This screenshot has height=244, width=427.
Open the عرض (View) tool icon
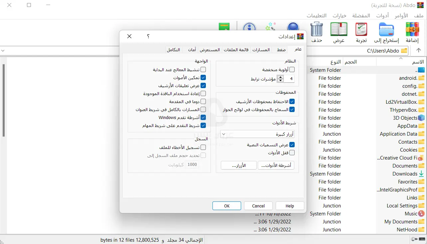[x=339, y=29]
